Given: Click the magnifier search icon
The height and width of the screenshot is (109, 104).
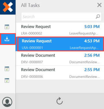Looking at the screenshot, I should click(x=98, y=17).
